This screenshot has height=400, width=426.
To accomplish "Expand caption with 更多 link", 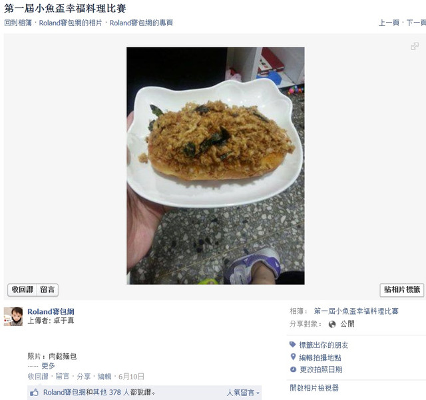I will pyautogui.click(x=49, y=365).
